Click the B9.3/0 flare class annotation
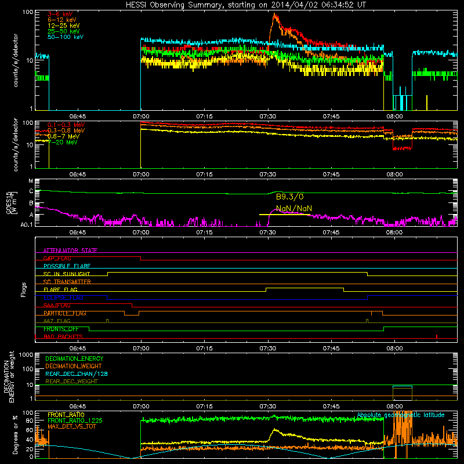Screen dimensions: 464x464 point(289,197)
